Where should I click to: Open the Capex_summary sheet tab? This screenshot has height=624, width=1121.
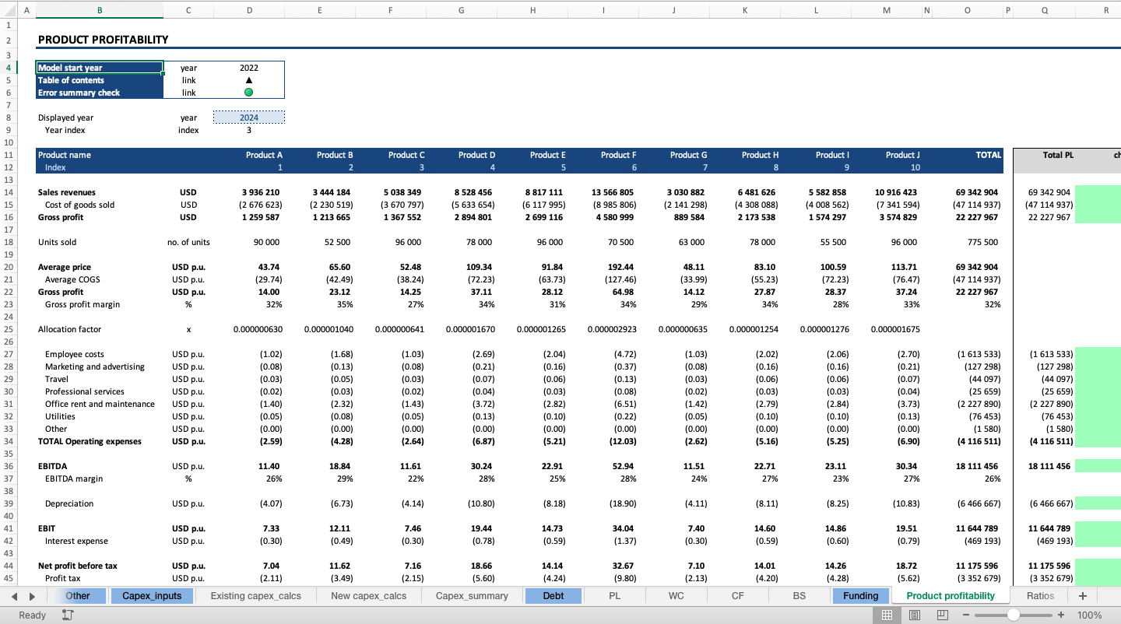coord(472,596)
